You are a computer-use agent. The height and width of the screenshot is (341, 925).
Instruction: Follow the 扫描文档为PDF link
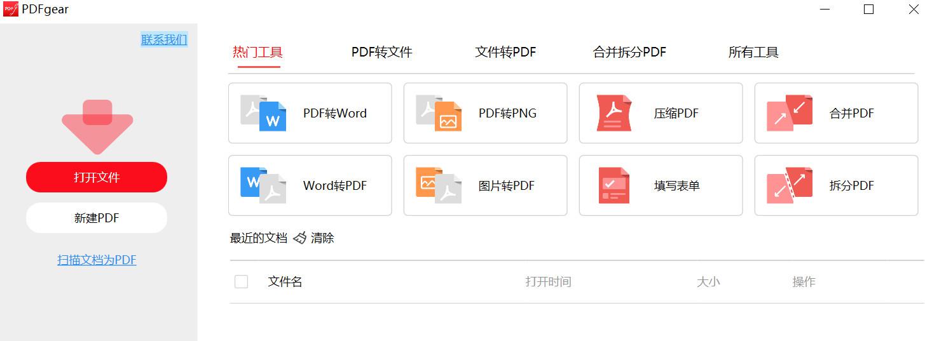point(97,260)
